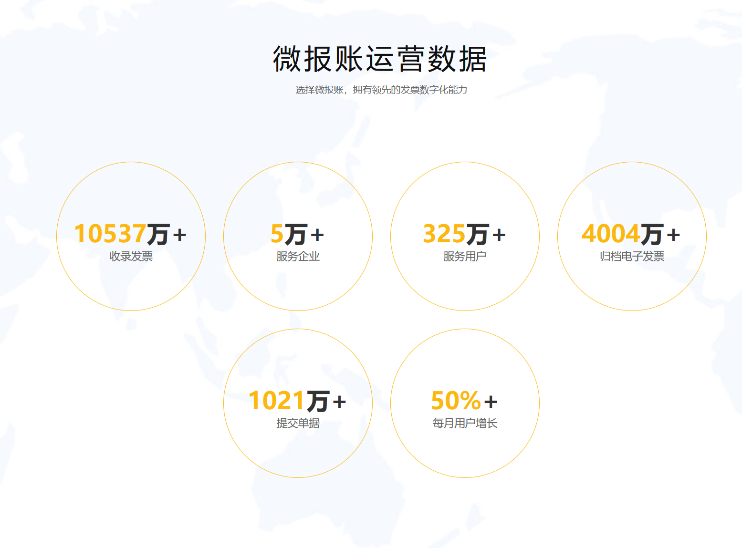
Task: Click the yellow number 5 above 服务企业
Action: [277, 234]
